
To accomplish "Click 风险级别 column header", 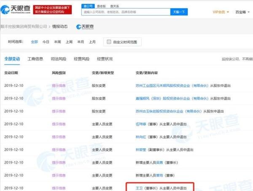I will [59, 73].
